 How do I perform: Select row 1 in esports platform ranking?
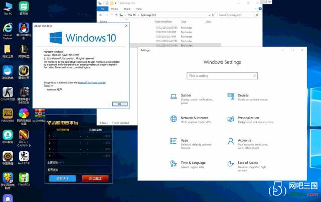(79, 136)
